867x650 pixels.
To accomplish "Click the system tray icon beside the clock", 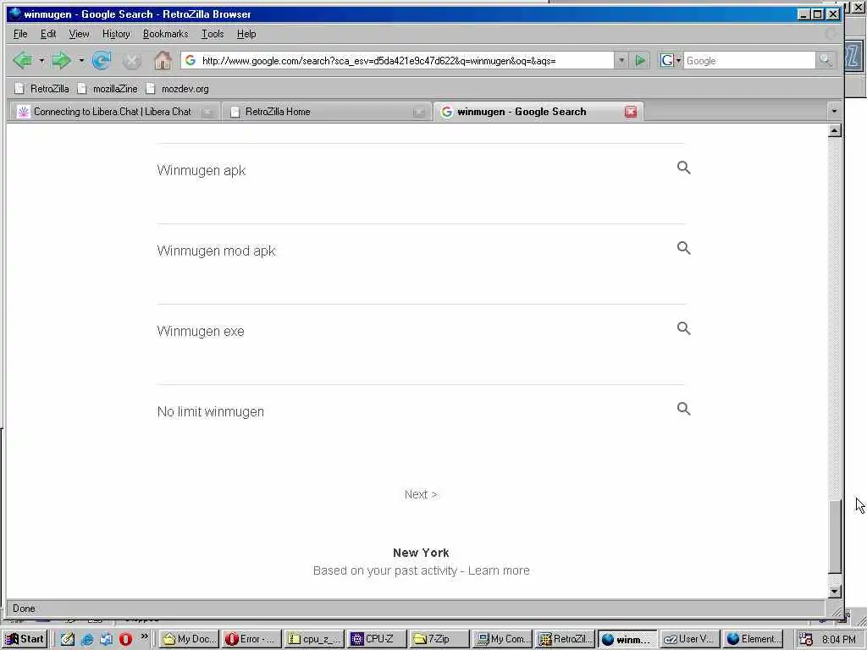I will tap(806, 639).
